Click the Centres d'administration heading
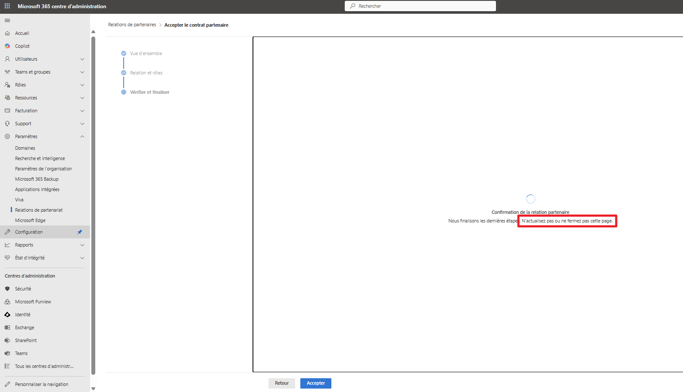Screen dimensions: 683x392 [x=30, y=276]
